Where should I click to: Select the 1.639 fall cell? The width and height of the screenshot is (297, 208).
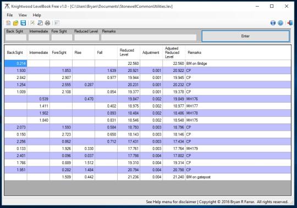point(106,70)
